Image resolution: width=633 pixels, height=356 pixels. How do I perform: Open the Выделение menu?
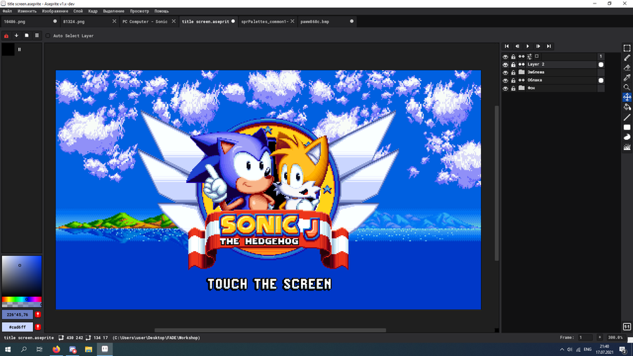pos(113,11)
